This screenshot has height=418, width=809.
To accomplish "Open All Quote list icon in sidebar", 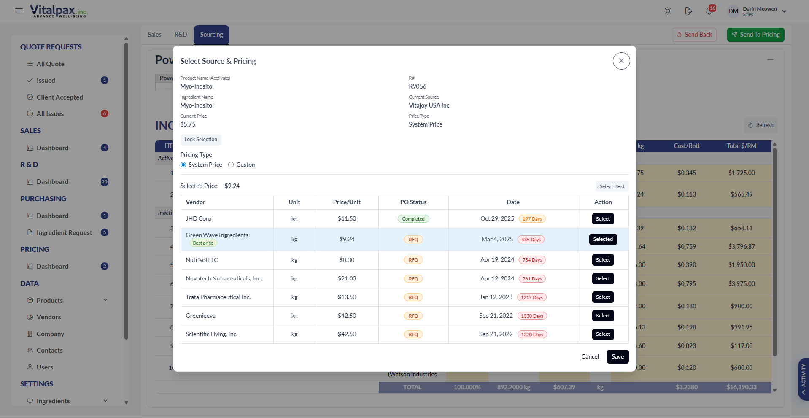I will click(30, 64).
